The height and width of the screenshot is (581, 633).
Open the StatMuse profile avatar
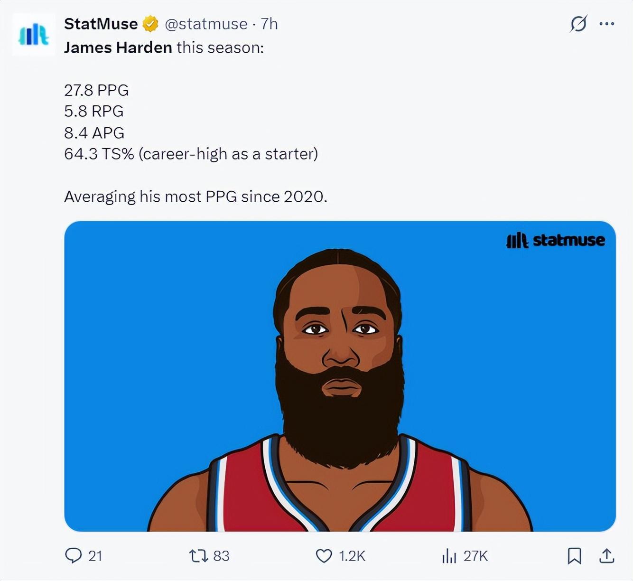pos(33,35)
